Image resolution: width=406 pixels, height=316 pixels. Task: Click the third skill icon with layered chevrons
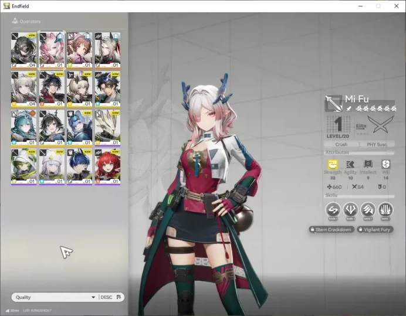[x=368, y=210]
